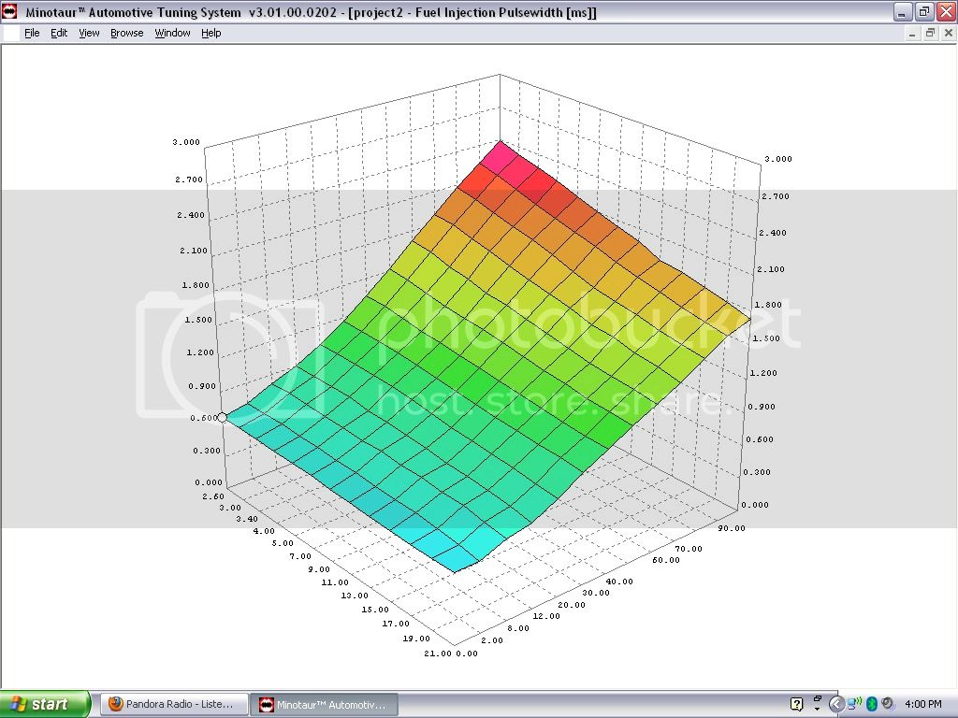Viewport: 958px width, 718px height.
Task: Click the '5.00' axis label
Action: click(283, 543)
